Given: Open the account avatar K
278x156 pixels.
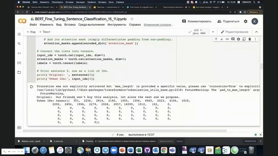Looking at the screenshot, I should (x=255, y=21).
